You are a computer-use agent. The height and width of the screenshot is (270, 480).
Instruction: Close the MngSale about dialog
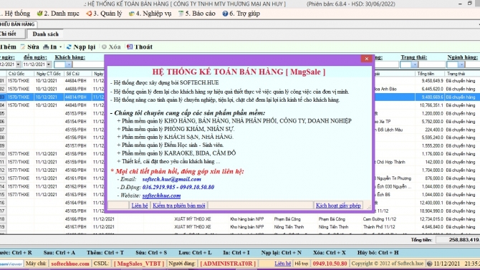pyautogui.click(x=366, y=59)
